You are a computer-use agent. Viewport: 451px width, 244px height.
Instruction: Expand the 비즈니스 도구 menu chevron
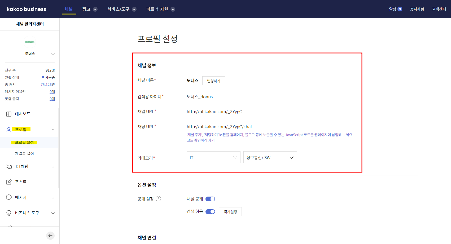point(53,213)
